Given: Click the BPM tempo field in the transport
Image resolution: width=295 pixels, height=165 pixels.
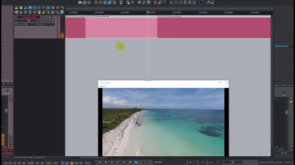Looking at the screenshot, I should click(x=193, y=162).
